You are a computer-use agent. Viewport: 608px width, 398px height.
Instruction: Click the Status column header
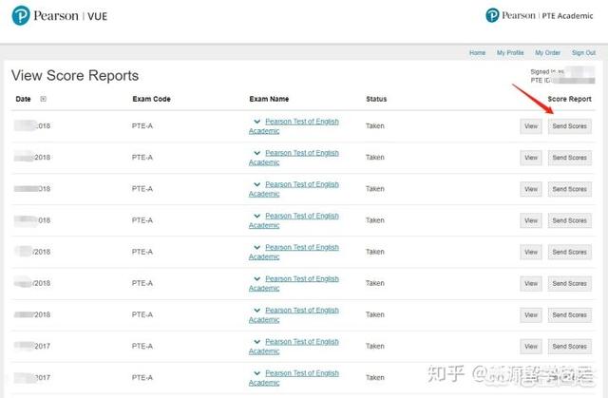(x=376, y=99)
